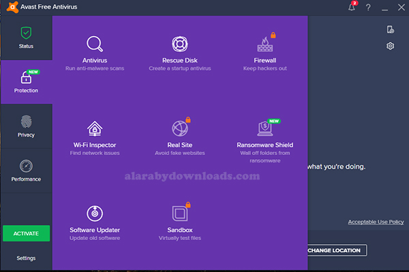This screenshot has height=272, width=409.
Task: Open the Acceptable Use Policy link
Action: point(376,222)
